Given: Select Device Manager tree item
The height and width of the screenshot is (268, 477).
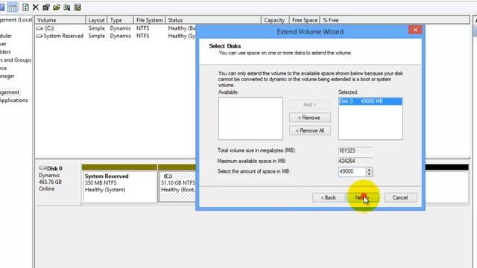Looking at the screenshot, I should point(7,76).
